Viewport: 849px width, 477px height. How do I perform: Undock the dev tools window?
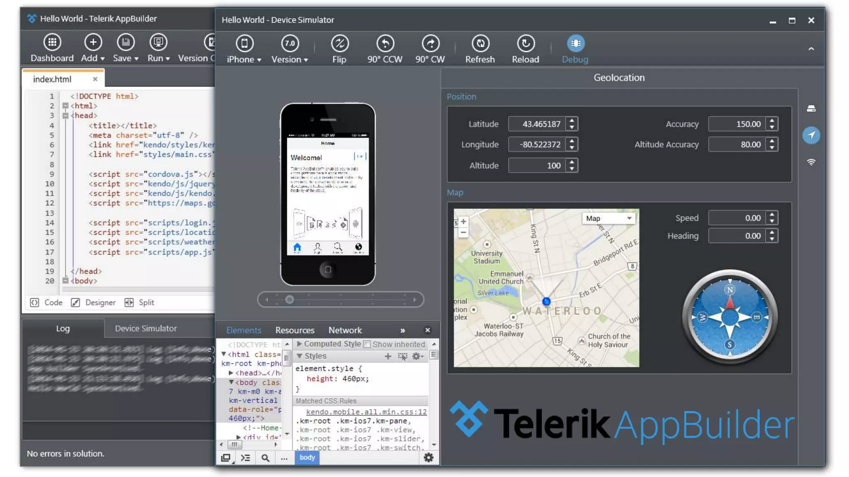(x=226, y=458)
